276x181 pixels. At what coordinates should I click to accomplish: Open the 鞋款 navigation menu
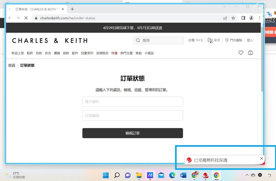[x=30, y=53]
